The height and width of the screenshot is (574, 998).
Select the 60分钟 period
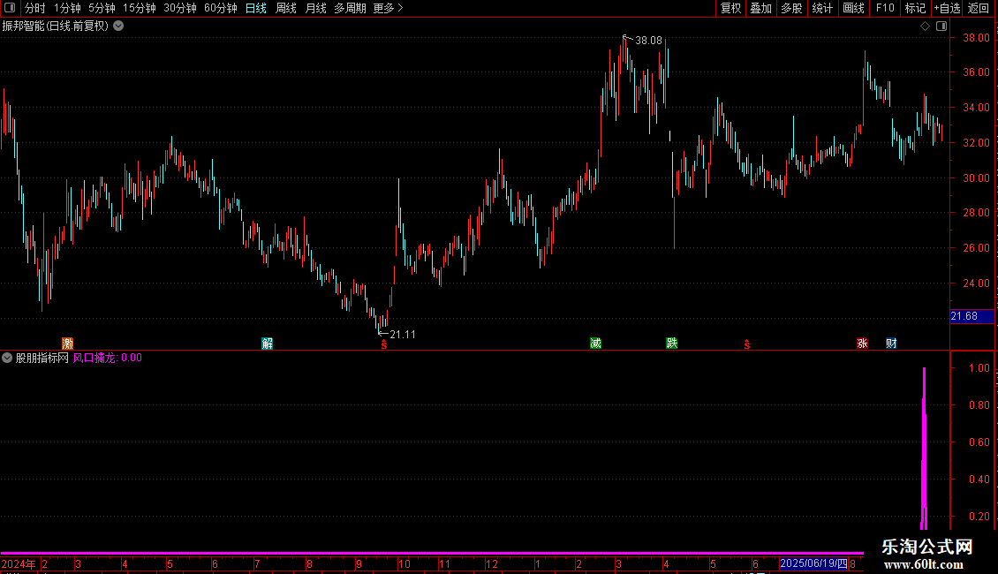(x=221, y=8)
